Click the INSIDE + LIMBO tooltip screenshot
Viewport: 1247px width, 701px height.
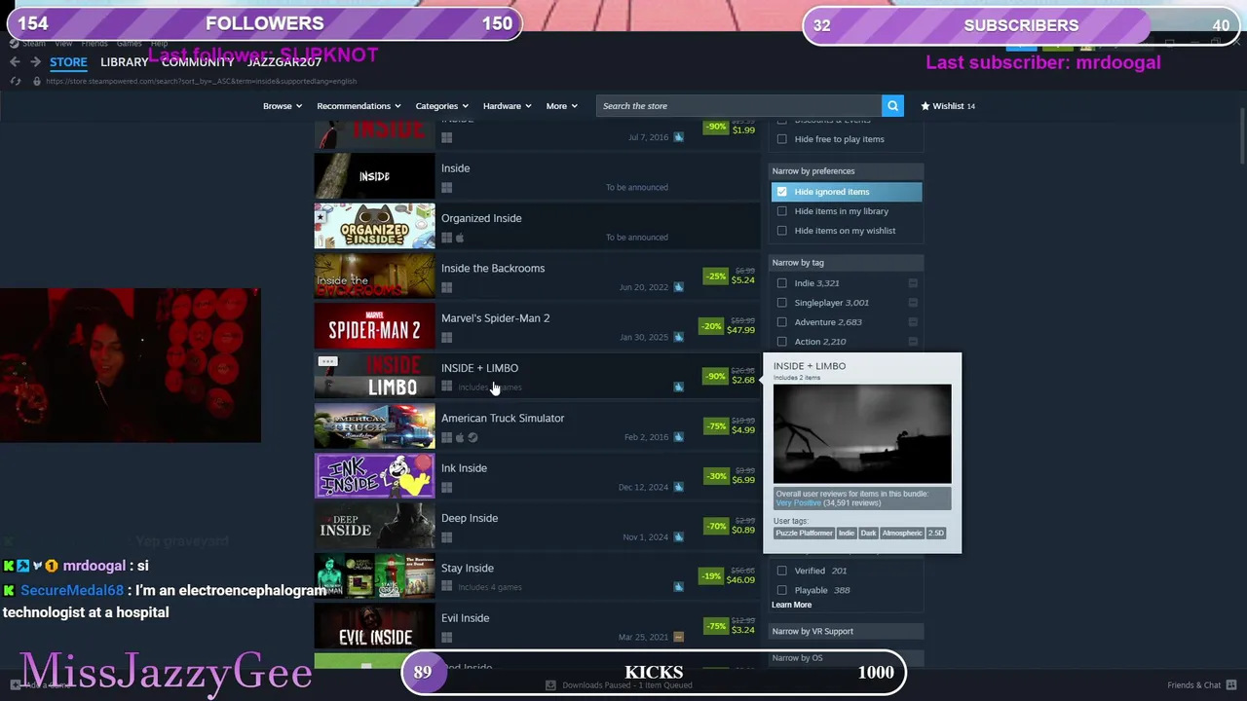[x=862, y=433]
